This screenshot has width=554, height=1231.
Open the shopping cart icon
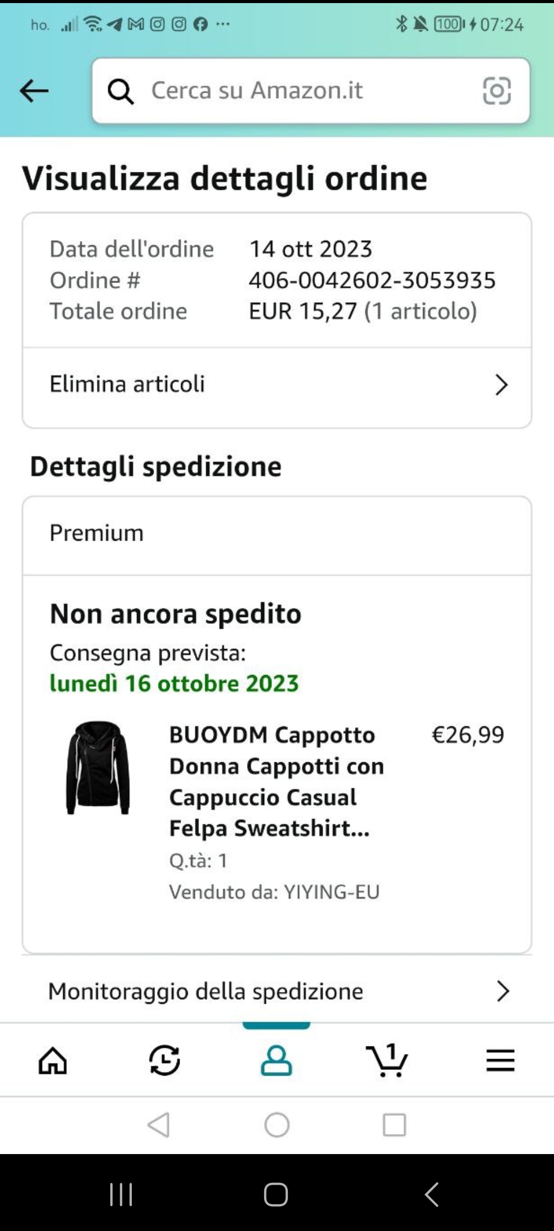[x=388, y=1060]
